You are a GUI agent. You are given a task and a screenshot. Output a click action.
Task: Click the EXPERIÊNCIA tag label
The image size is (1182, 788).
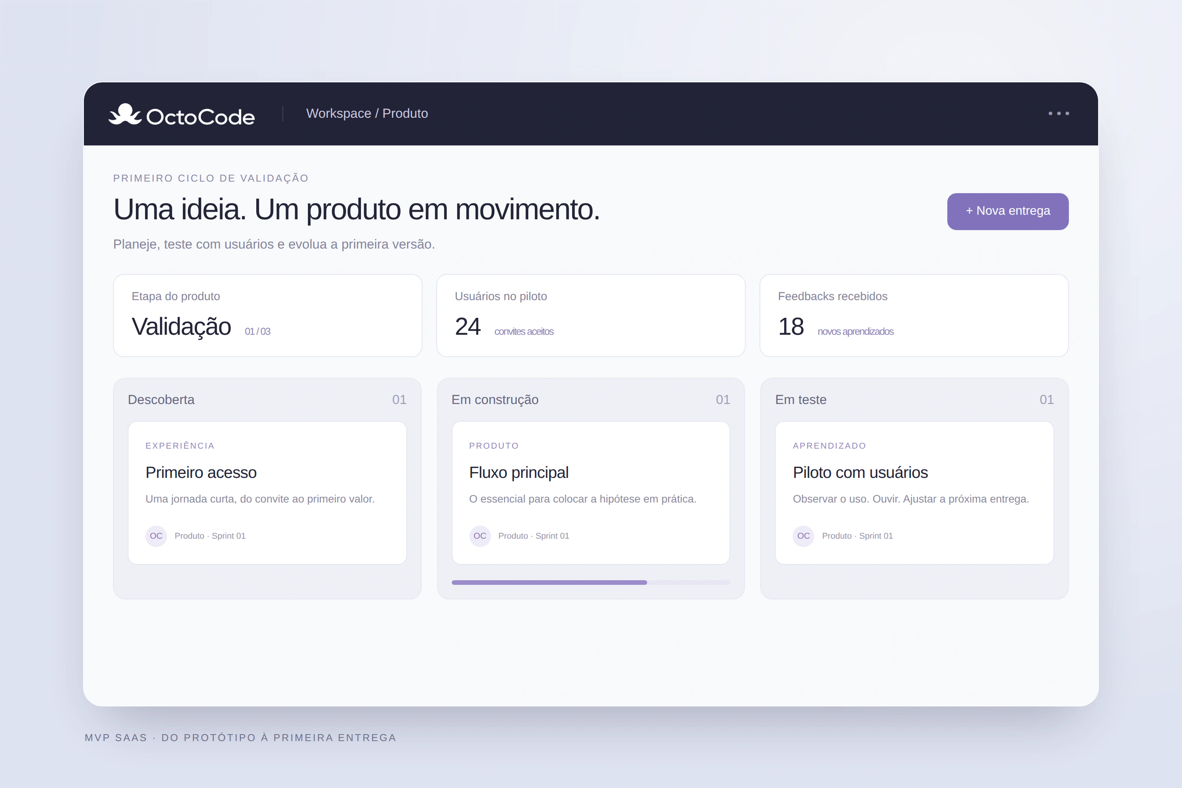pyautogui.click(x=180, y=446)
